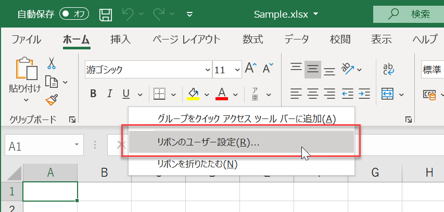Expand the Name Box dropdown arrow
This screenshot has height=212, width=444.
77,146
